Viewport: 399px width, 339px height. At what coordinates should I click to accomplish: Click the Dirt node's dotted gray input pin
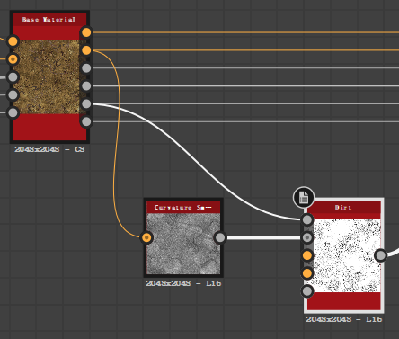pos(307,237)
